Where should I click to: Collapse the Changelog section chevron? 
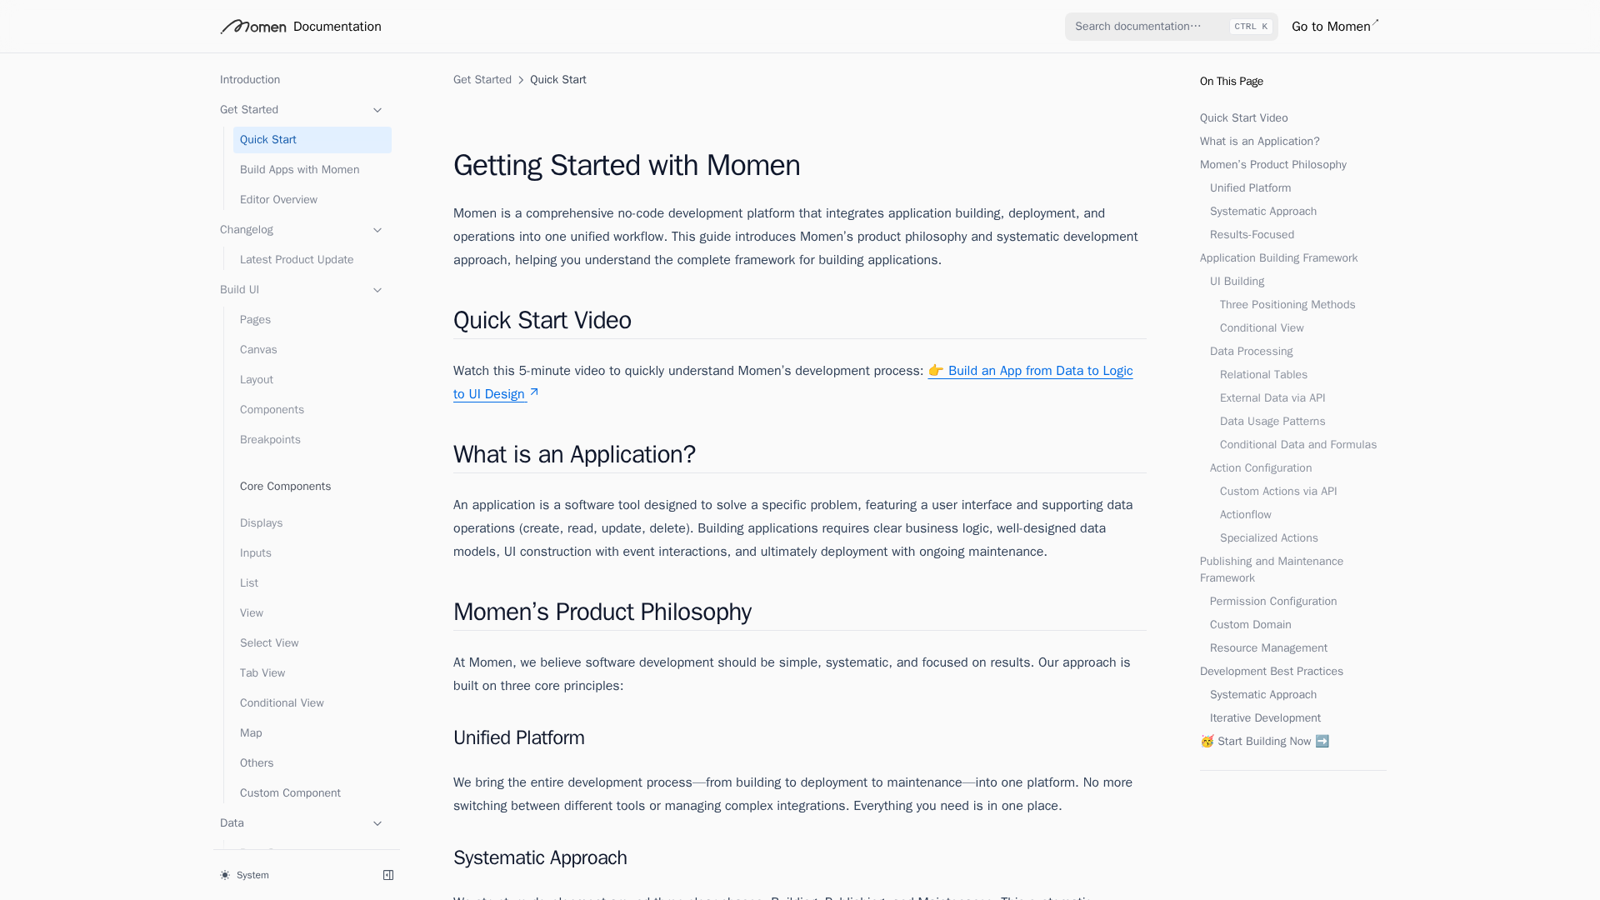coord(377,230)
